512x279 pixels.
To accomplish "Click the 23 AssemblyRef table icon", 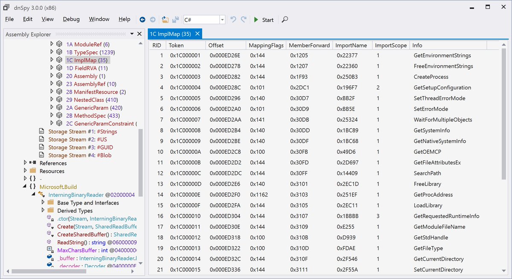I will coord(59,84).
